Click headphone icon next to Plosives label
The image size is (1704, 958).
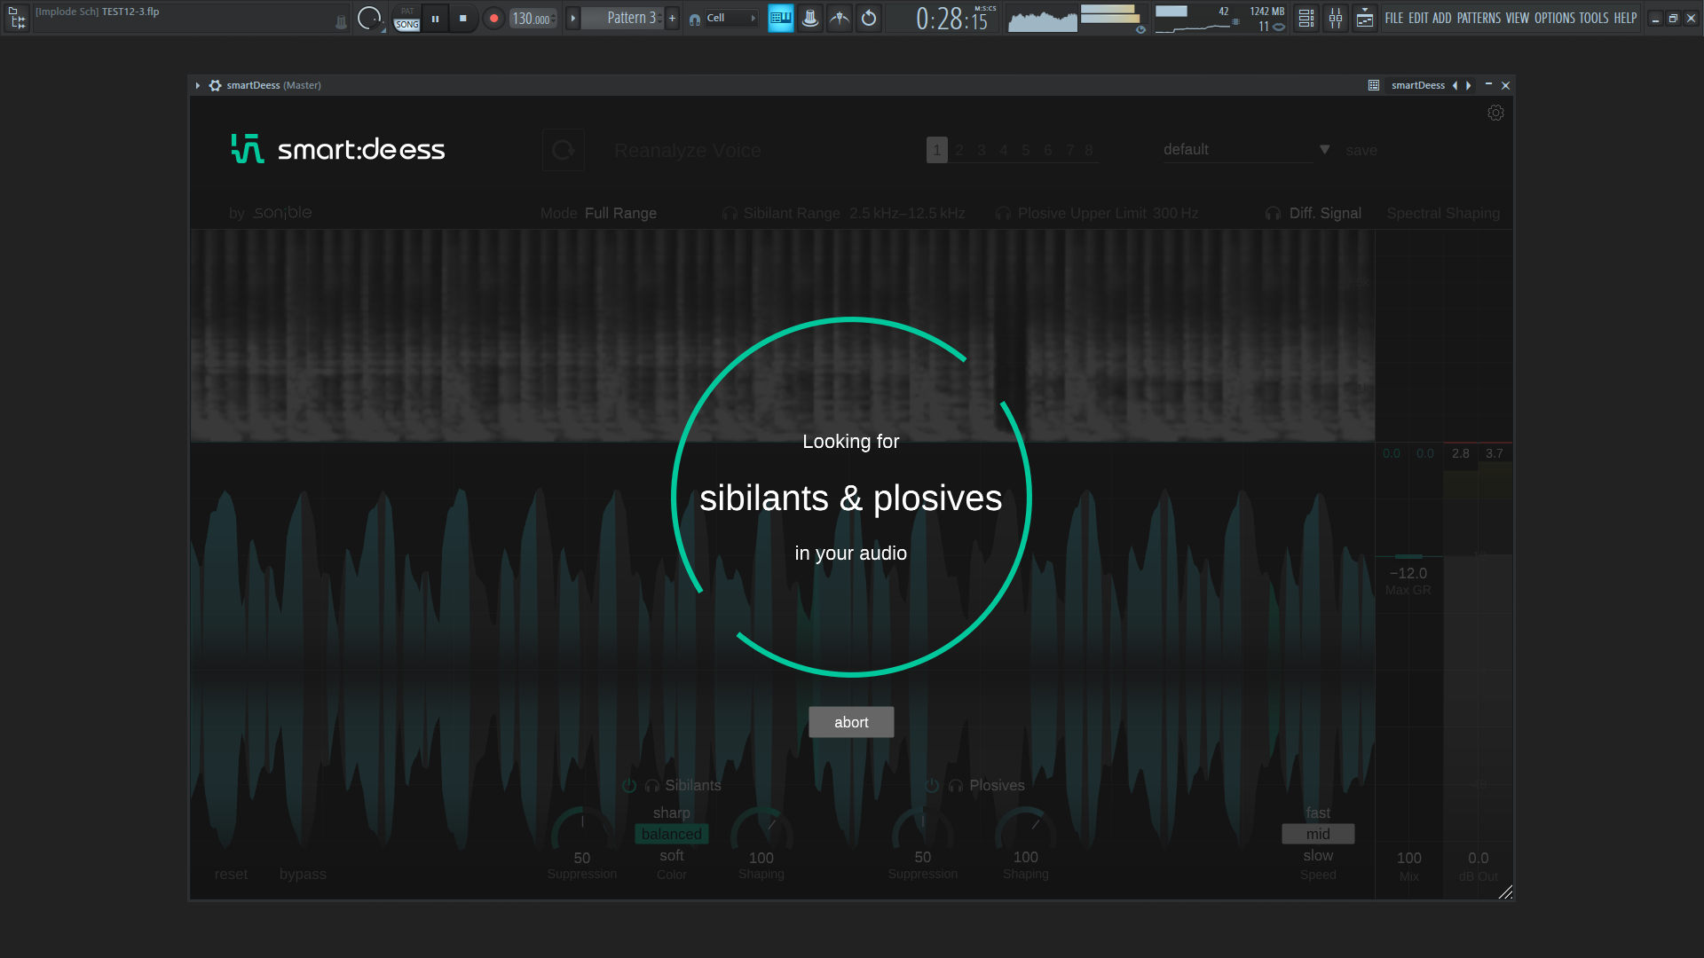click(956, 786)
